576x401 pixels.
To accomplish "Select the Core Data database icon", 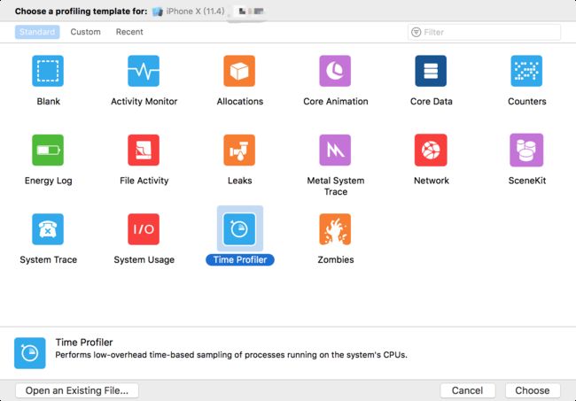I will (431, 71).
